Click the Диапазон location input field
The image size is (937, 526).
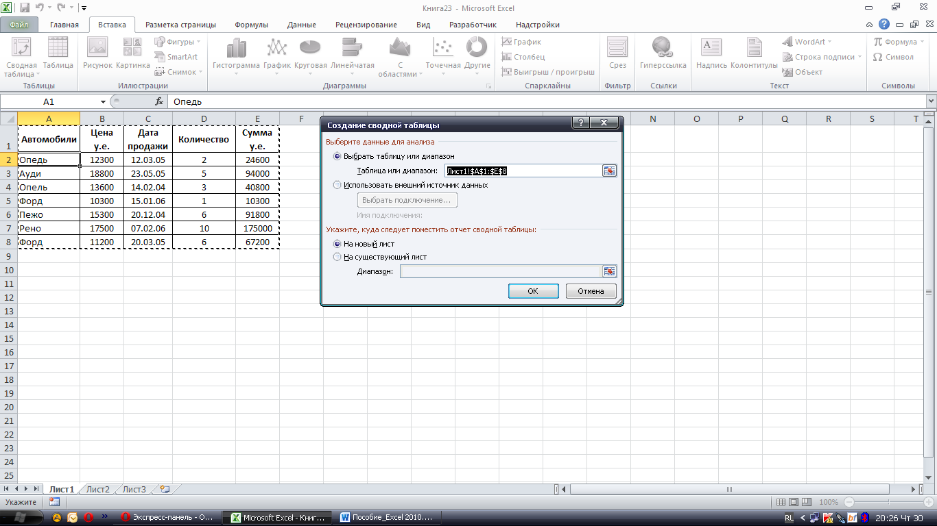(x=501, y=271)
